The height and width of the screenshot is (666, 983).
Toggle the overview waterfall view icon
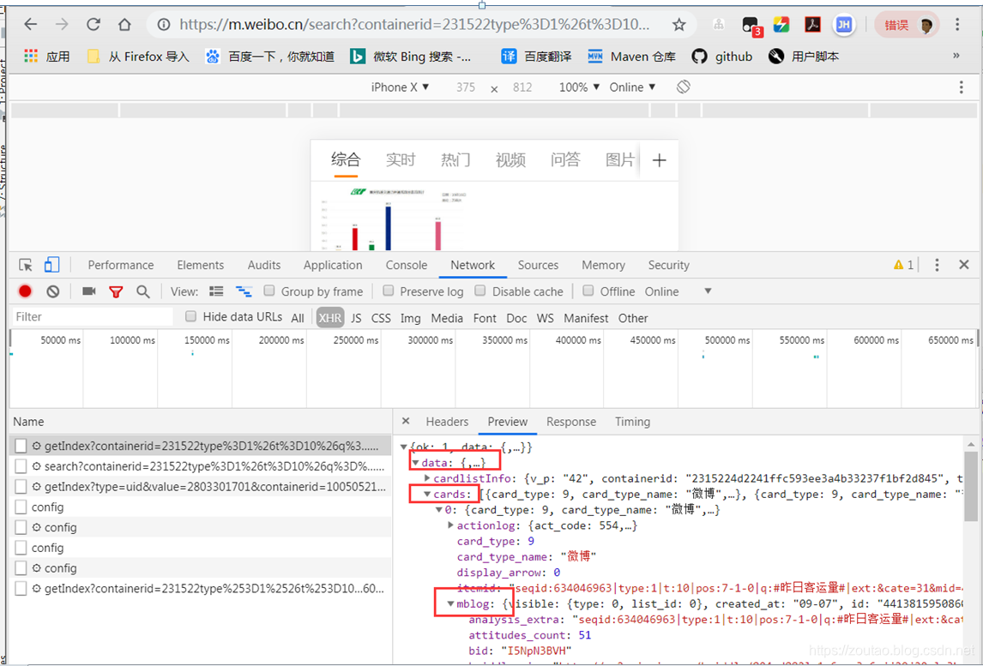point(244,291)
